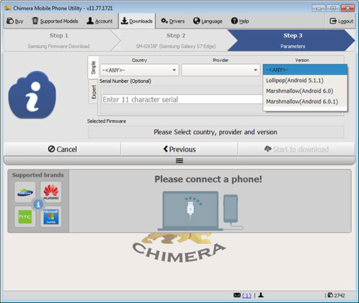Choose Marshmallow(Android 6.0.1) version
This screenshot has height=303, width=359.
click(305, 101)
